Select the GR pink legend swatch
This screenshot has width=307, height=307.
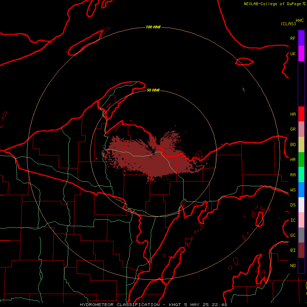click(x=301, y=129)
